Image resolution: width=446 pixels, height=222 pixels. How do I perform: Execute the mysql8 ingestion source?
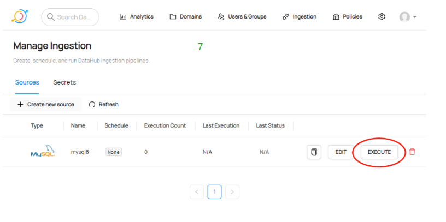point(379,152)
